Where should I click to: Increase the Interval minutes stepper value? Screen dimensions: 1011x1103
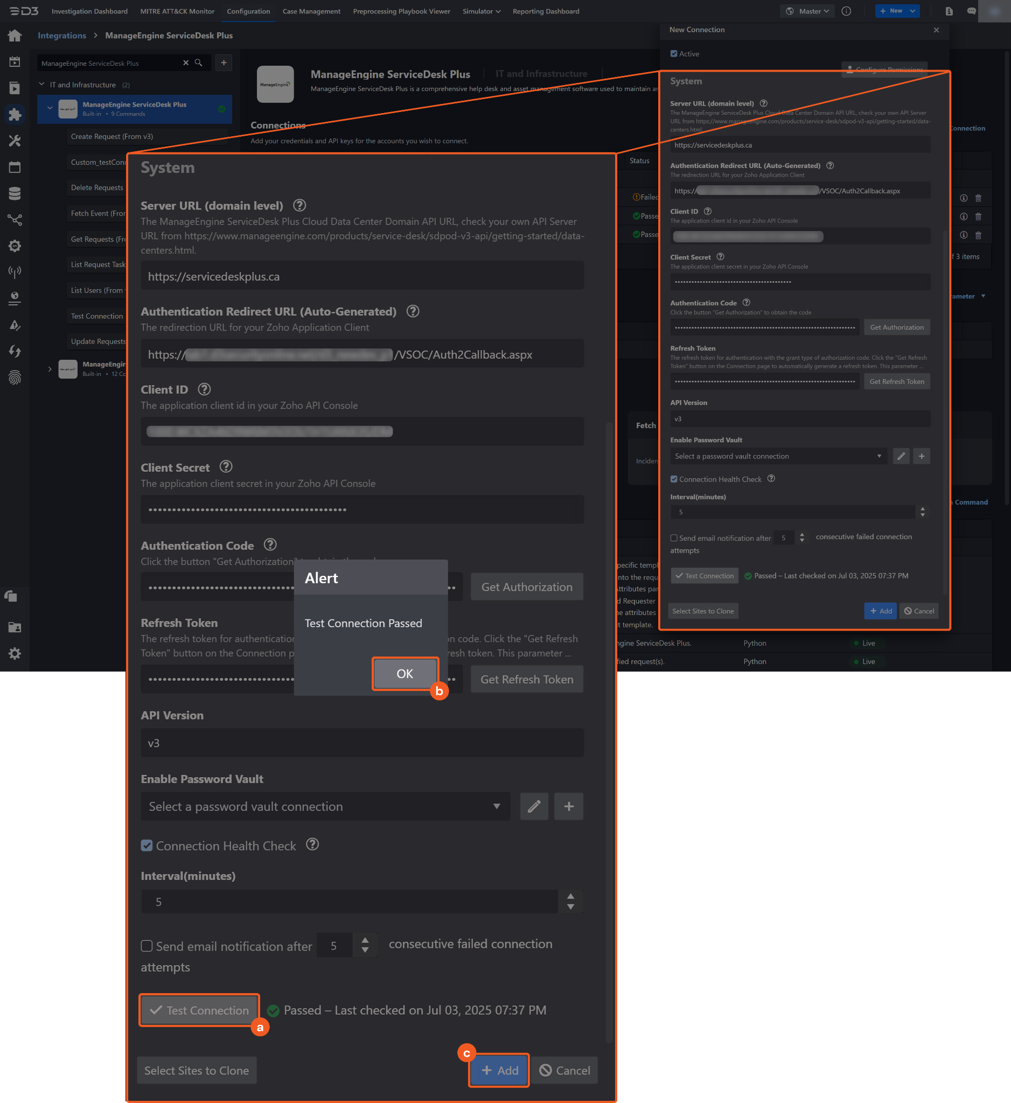coord(570,896)
